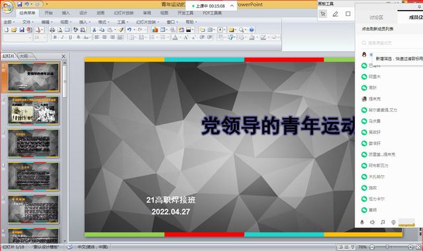423x251 pixels.
Task: Toggle italic formatting
Action: tap(63, 37)
